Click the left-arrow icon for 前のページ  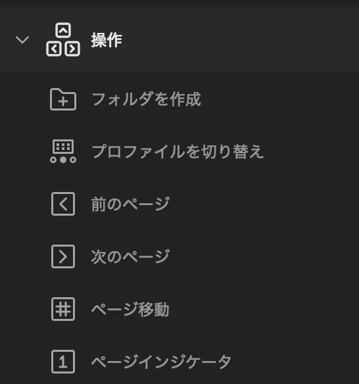point(63,204)
